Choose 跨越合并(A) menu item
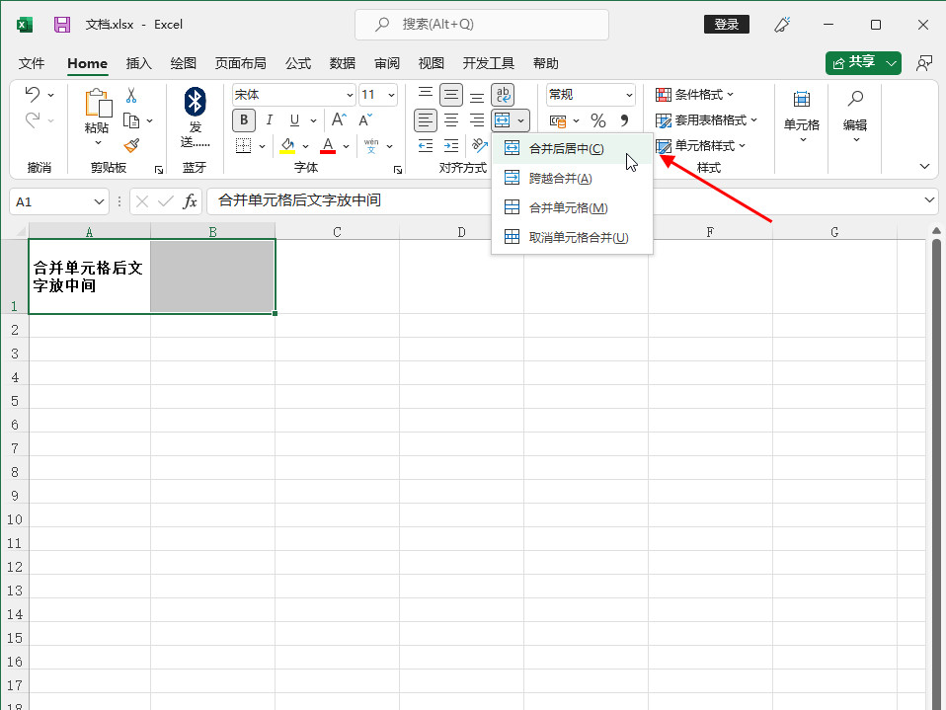946x710 pixels. 572,178
